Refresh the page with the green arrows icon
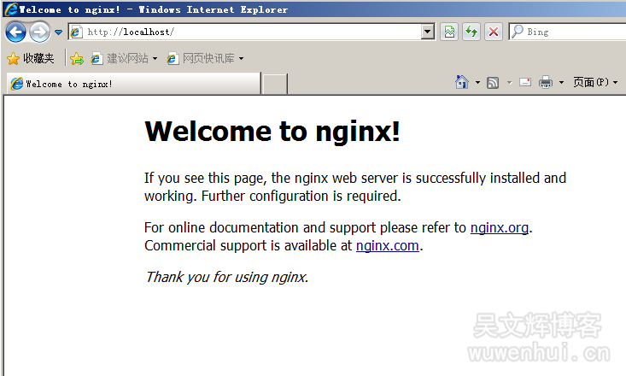Image resolution: width=626 pixels, height=376 pixels. coord(471,32)
